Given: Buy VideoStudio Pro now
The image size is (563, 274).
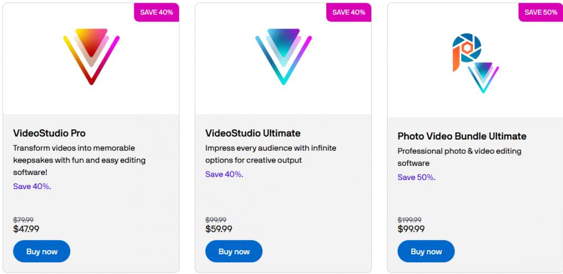Looking at the screenshot, I should coord(42,251).
